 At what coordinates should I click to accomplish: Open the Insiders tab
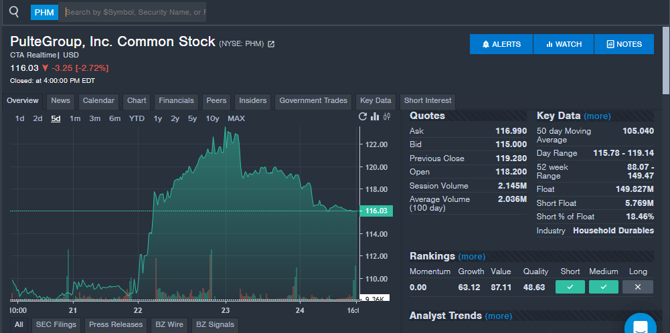point(252,101)
